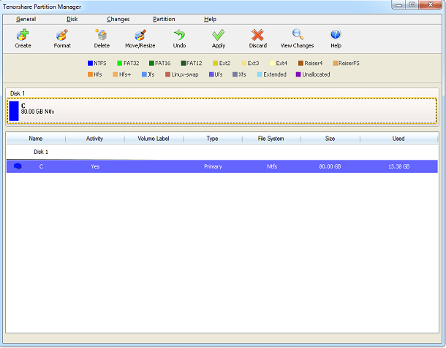Choose the Move/Resize tool
This screenshot has height=348, width=446.
tap(140, 35)
